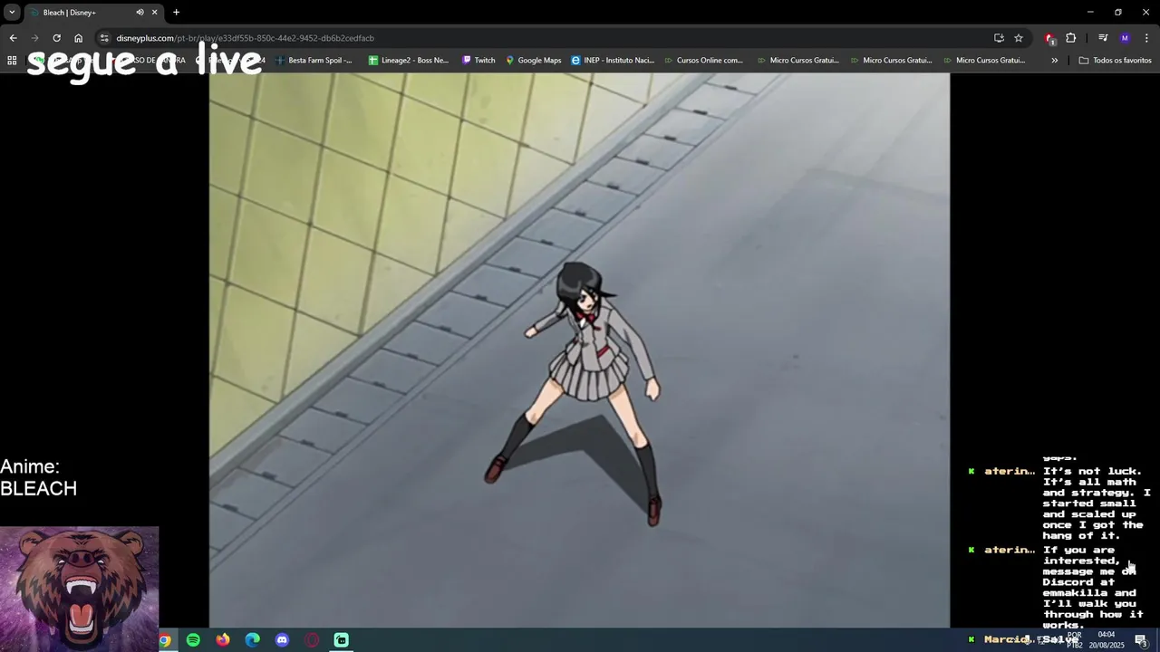1160x652 pixels.
Task: Open INEP - Instituto Nacional bookmark
Action: 613,61
